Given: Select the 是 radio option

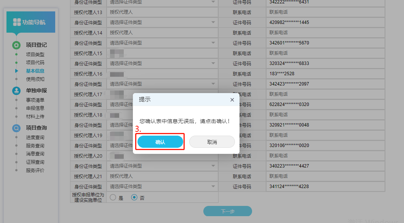Looking at the screenshot, I should coord(113,198).
